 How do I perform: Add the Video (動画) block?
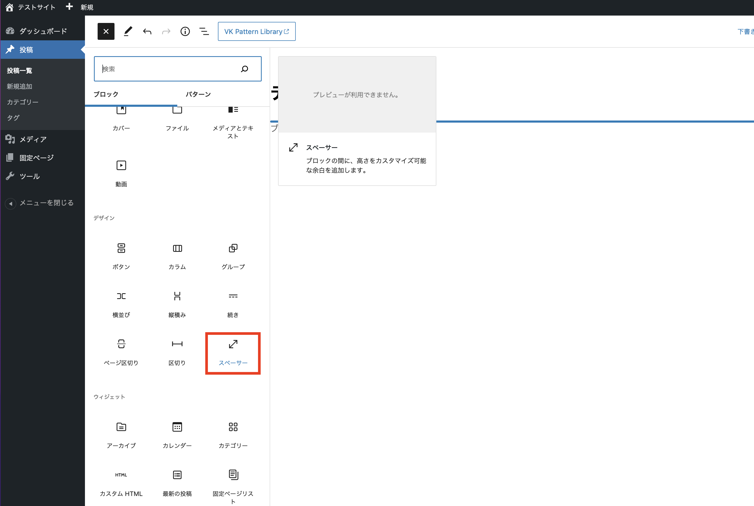(x=121, y=174)
